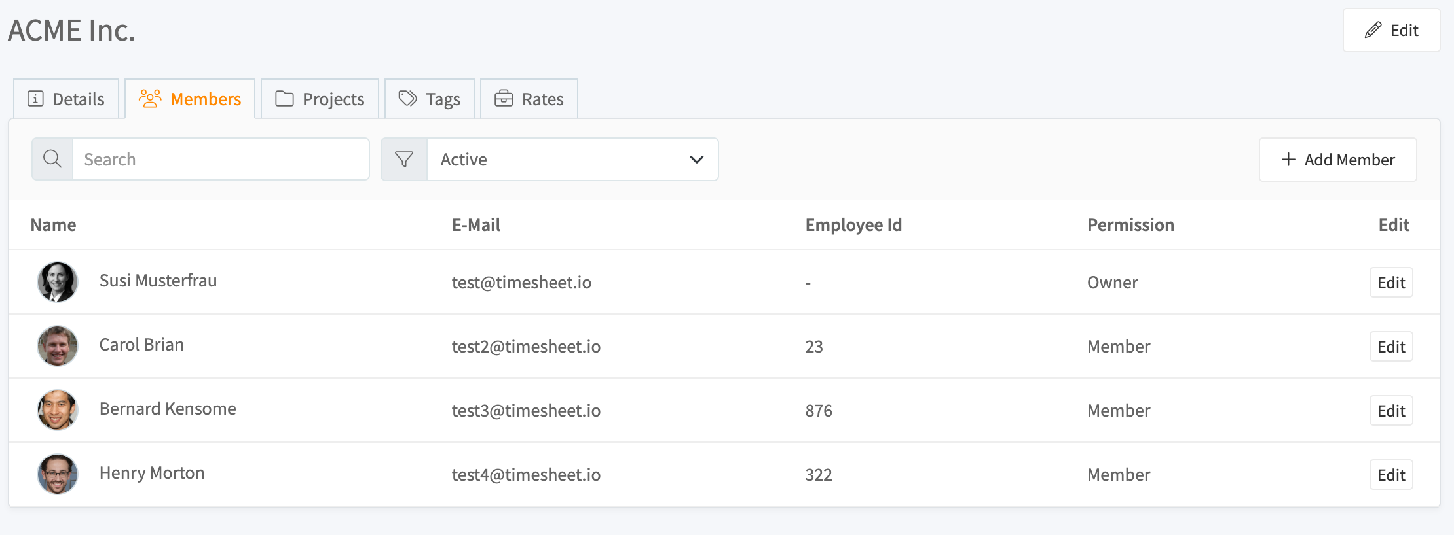Select Henry Morton's profile picture
This screenshot has height=535, width=1454.
coord(58,474)
